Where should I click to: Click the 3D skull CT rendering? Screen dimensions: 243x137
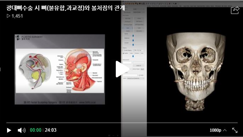point(196,71)
